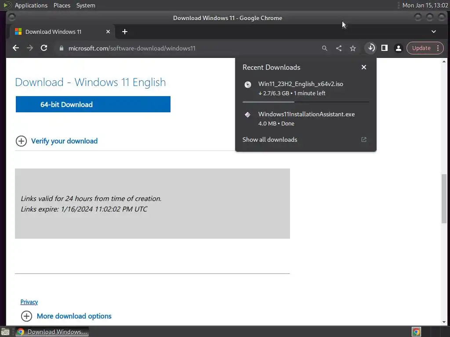Click the 'Recent Downloads' popup title
The image size is (450, 337).
271,67
